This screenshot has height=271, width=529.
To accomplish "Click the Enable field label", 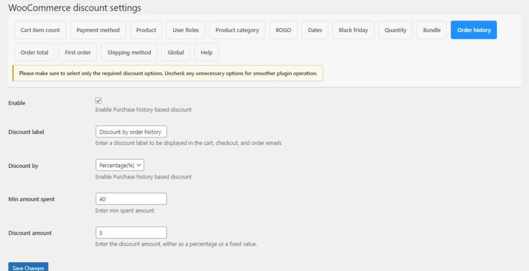I will pyautogui.click(x=17, y=103).
